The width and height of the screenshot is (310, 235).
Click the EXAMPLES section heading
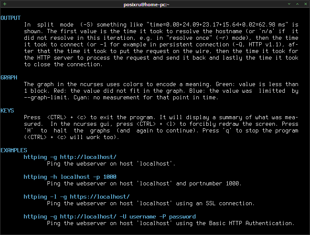pos(14,150)
